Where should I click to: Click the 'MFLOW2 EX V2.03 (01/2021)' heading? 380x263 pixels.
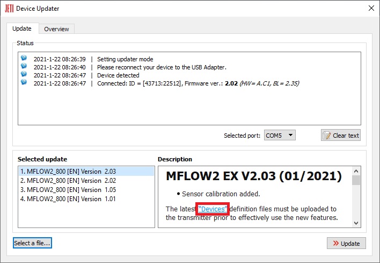click(254, 176)
